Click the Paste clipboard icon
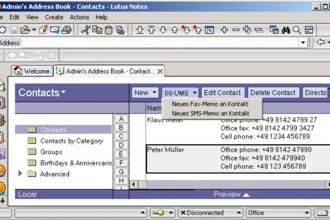The image size is (330, 220). click(x=109, y=30)
